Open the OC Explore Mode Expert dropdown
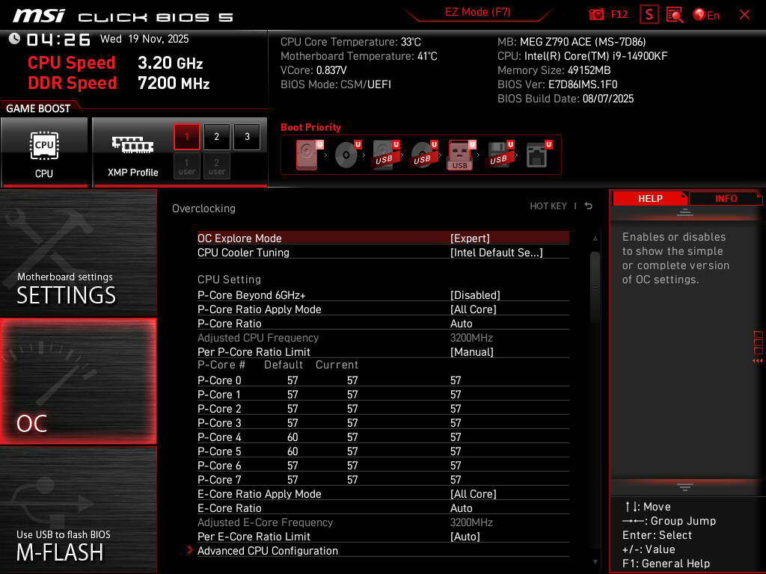Screen dimensions: 766x574 coord(470,238)
